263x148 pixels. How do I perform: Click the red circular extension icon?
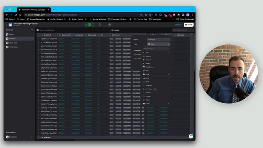(x=174, y=15)
